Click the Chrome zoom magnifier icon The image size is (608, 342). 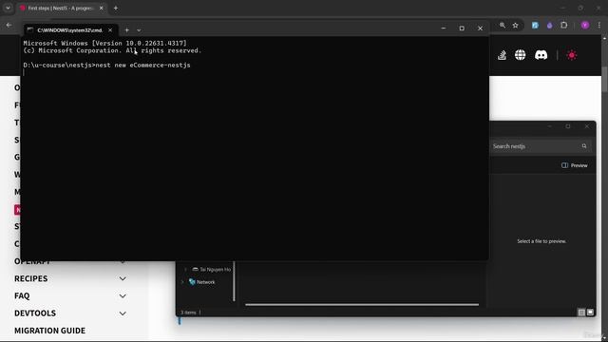503,26
